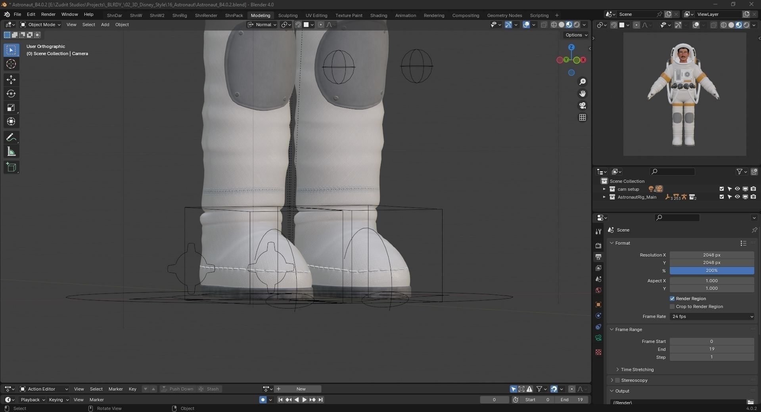Click the pan view hand icon
The width and height of the screenshot is (761, 412).
click(x=583, y=94)
